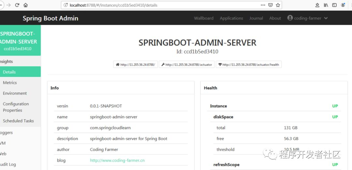
Task: Toggle the browser sidebar icon
Action: pos(334,5)
